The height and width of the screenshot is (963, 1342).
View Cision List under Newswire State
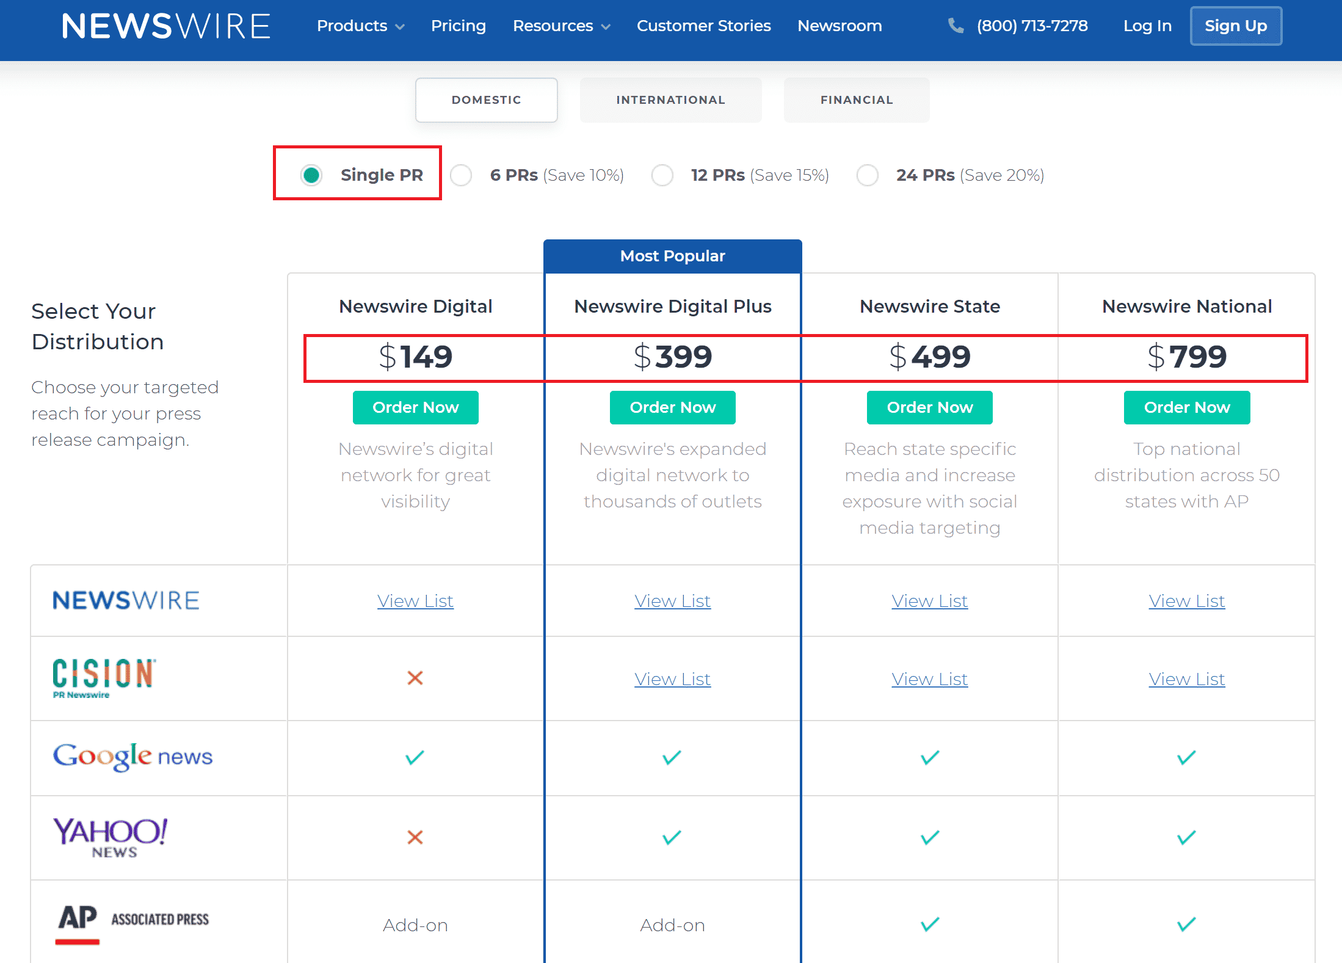[x=930, y=679]
